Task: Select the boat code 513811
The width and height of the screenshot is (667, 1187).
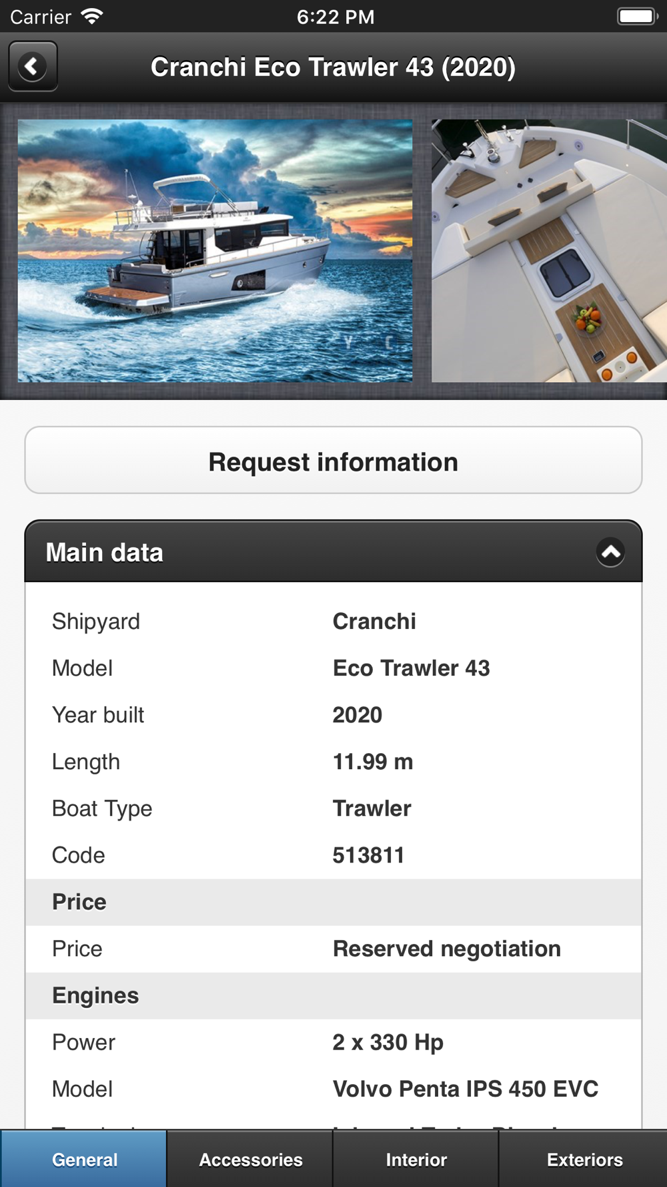Action: click(368, 855)
